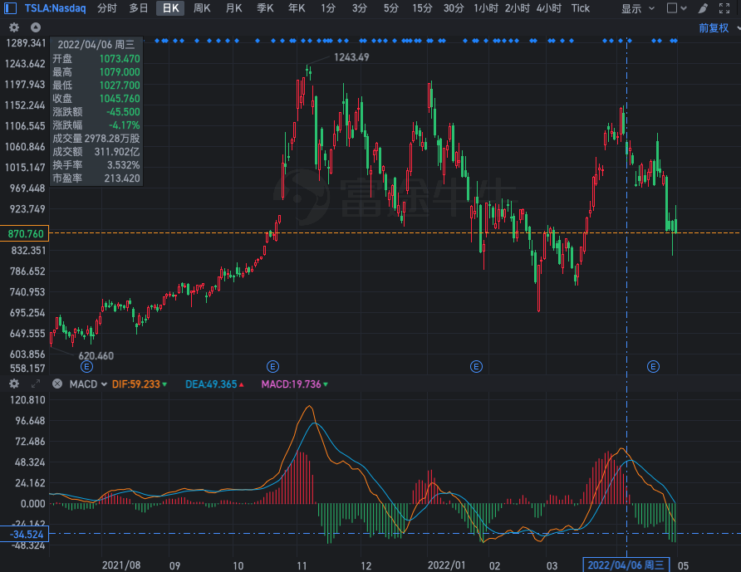Screen dimensions: 741x572
Task: Click the 870.760 current price label
Action: click(x=24, y=233)
